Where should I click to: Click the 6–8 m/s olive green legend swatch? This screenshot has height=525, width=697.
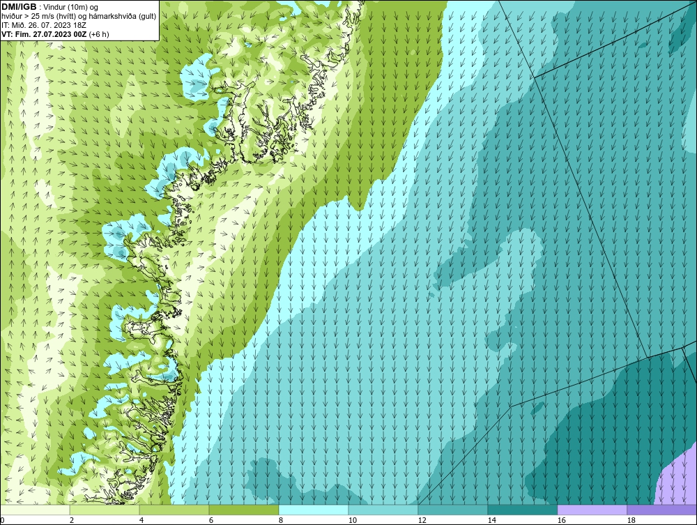(244, 510)
